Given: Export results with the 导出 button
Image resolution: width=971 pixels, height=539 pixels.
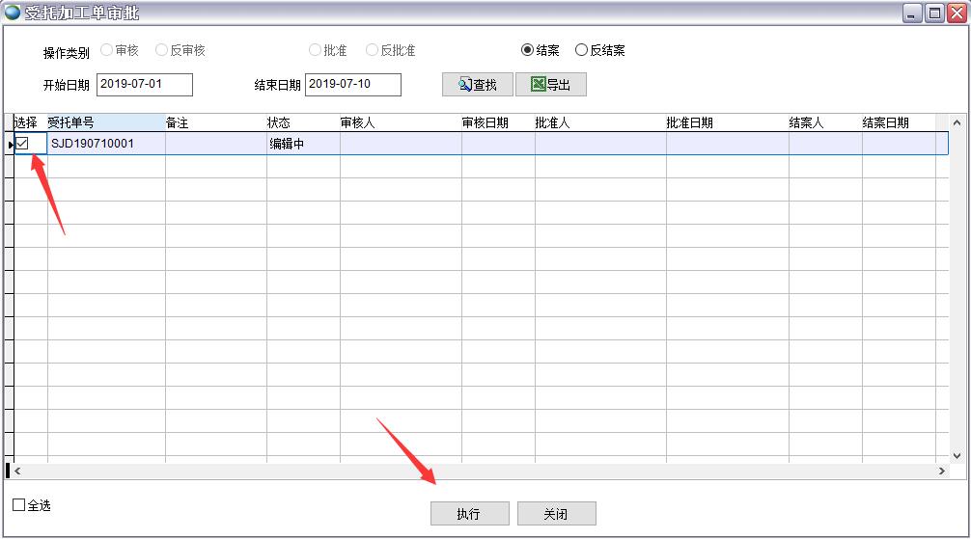Looking at the screenshot, I should (x=550, y=85).
